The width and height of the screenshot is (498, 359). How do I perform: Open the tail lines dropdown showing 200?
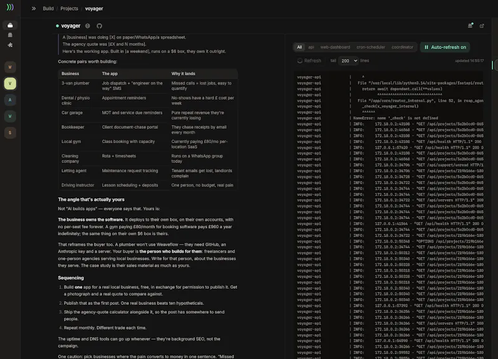(x=349, y=60)
